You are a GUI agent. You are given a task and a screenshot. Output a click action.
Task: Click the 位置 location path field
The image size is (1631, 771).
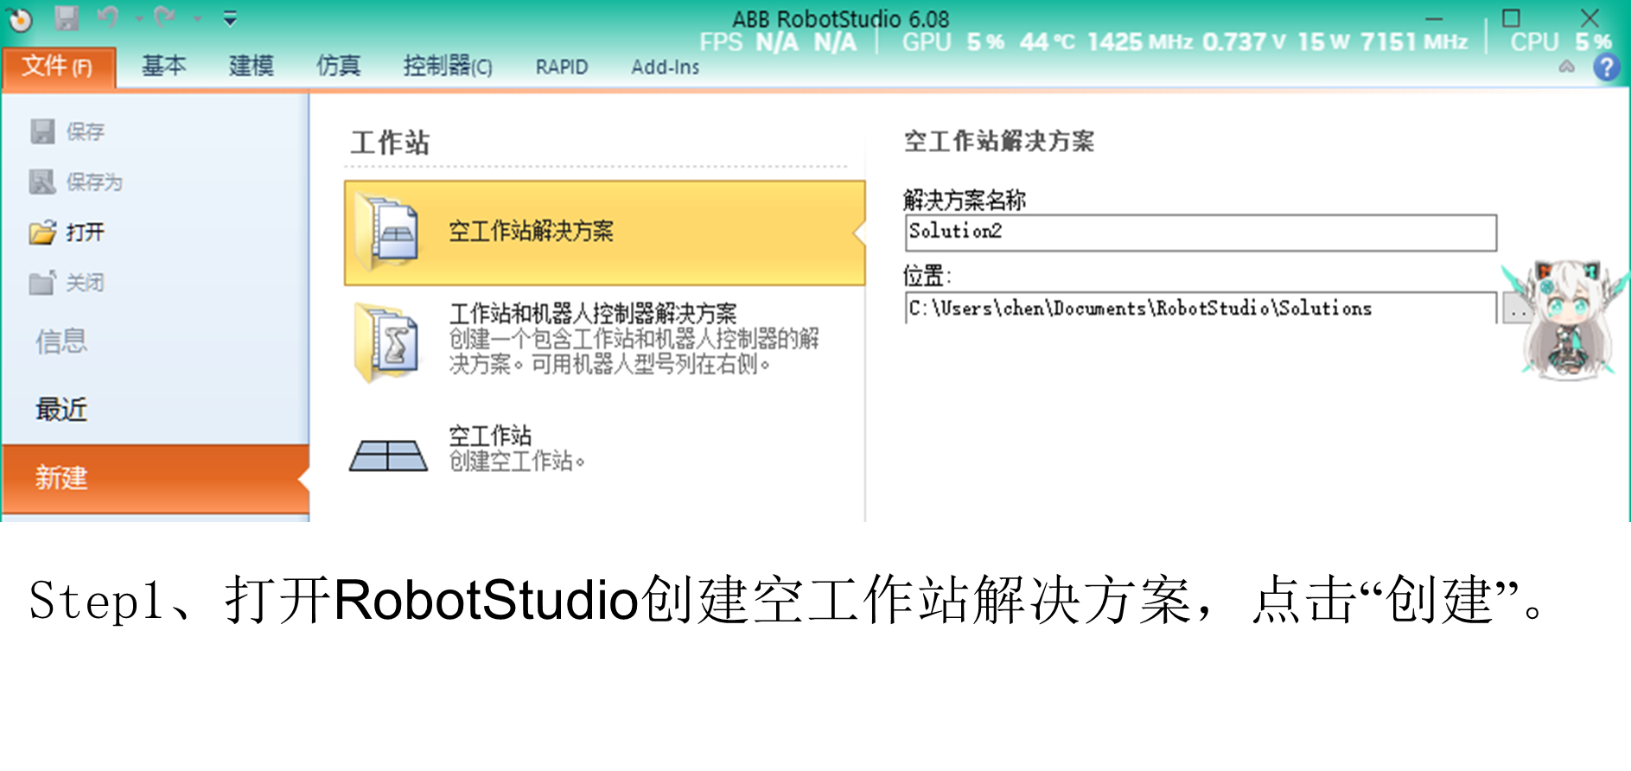(x=1200, y=309)
